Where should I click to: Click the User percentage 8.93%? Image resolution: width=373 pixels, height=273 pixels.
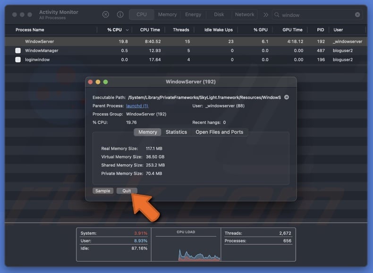click(141, 240)
